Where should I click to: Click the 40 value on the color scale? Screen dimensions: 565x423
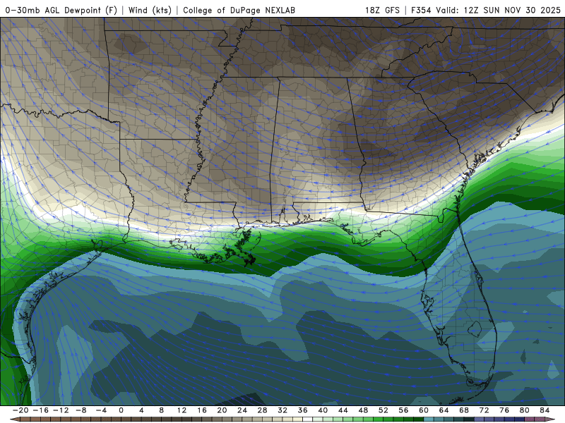click(323, 410)
